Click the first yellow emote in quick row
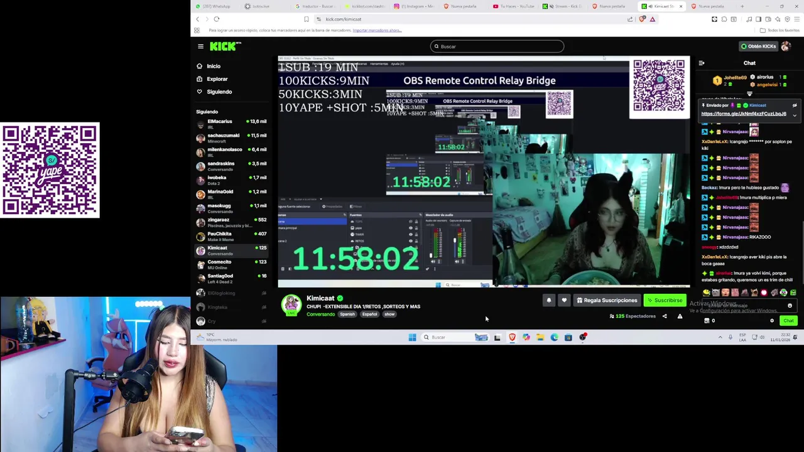 (707, 293)
